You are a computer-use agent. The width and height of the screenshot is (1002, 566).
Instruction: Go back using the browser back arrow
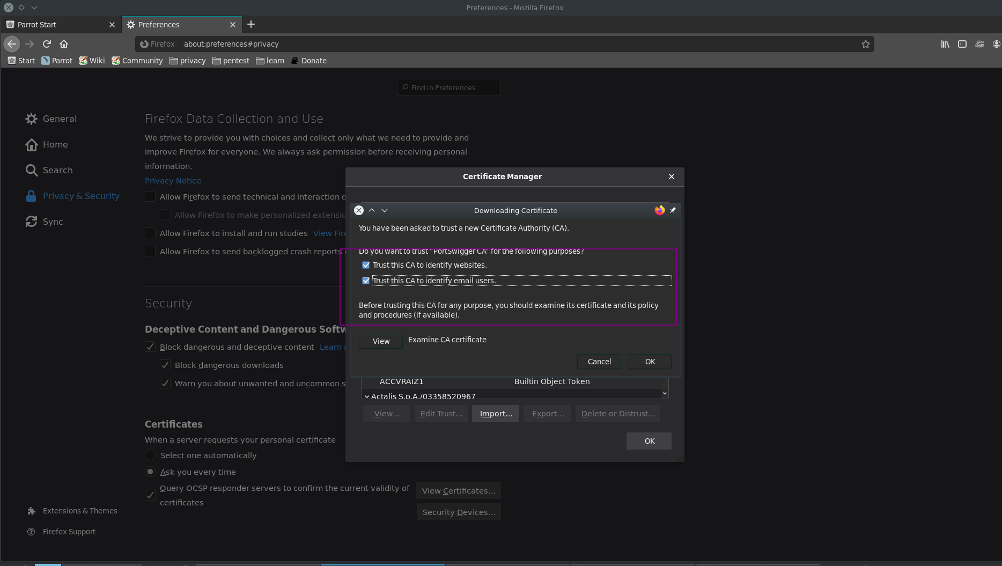pos(12,44)
